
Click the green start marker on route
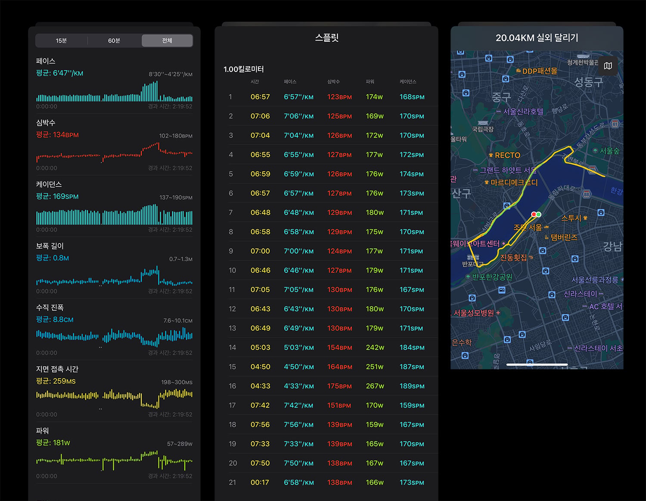pyautogui.click(x=538, y=214)
